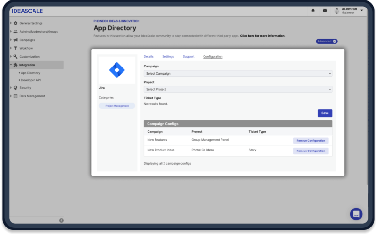This screenshot has height=235, width=377.
Task: Expand the Customization section arrow
Action: (x=11, y=57)
